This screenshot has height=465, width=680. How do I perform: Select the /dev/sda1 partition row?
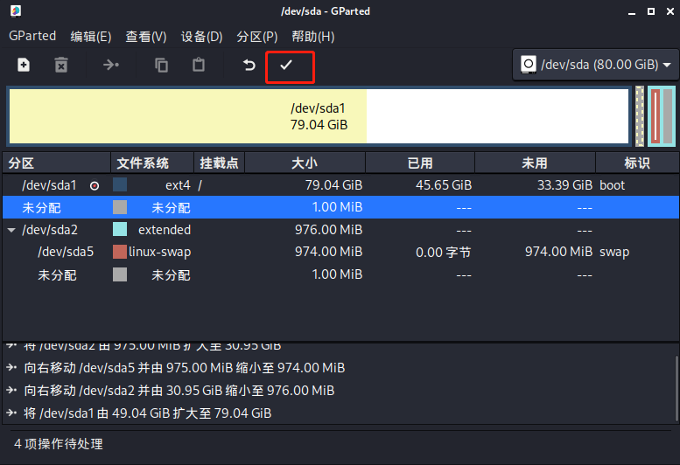point(340,185)
